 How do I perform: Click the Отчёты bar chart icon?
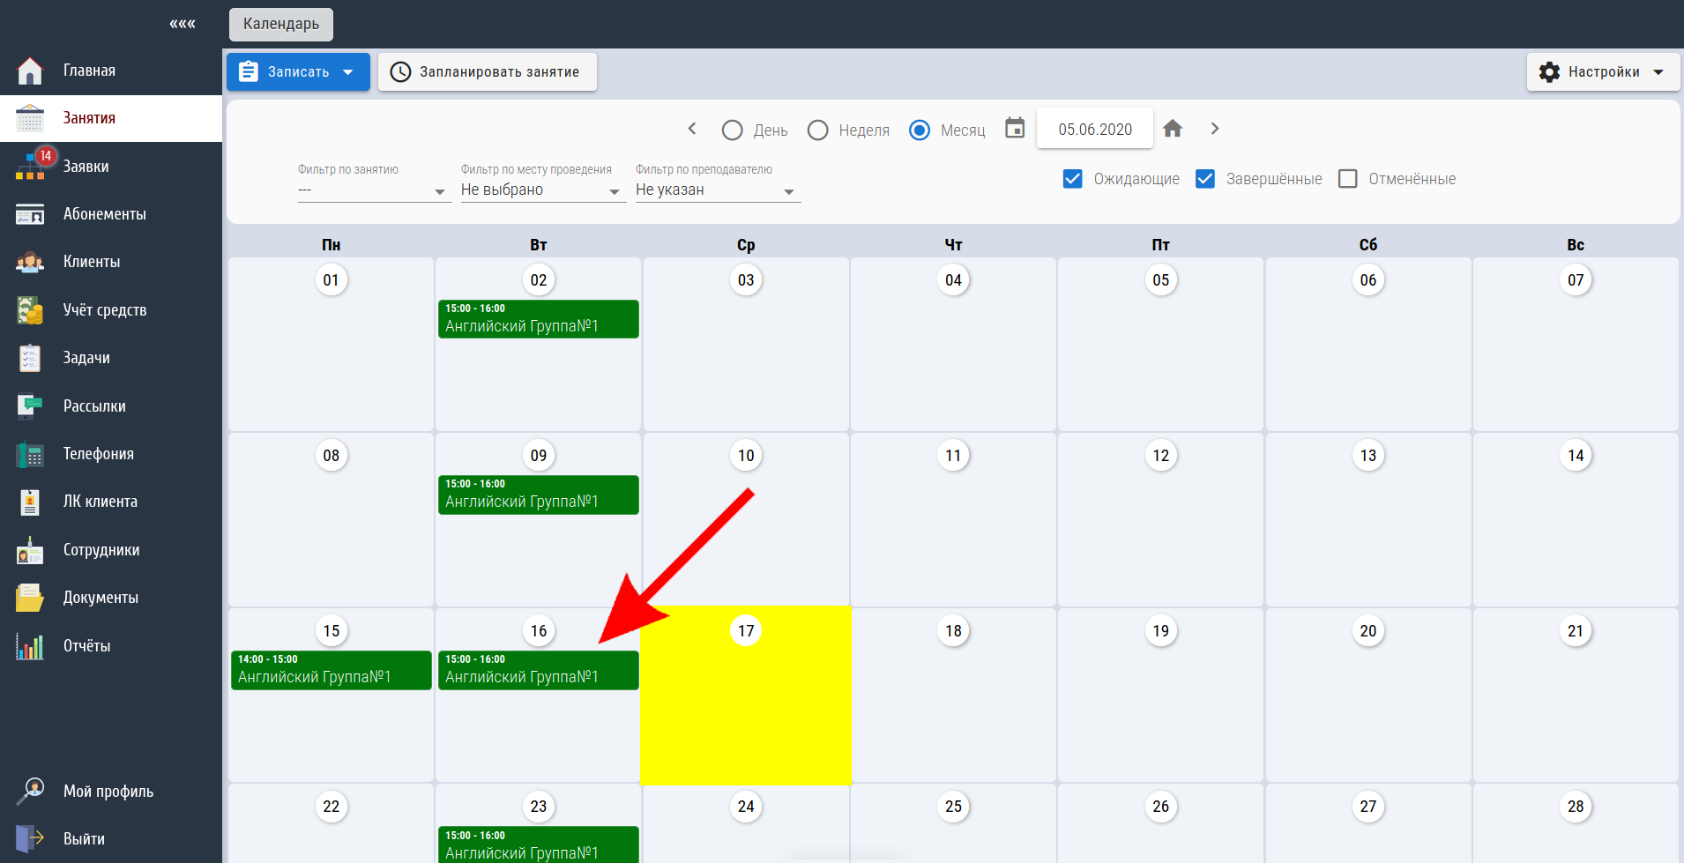coord(30,646)
